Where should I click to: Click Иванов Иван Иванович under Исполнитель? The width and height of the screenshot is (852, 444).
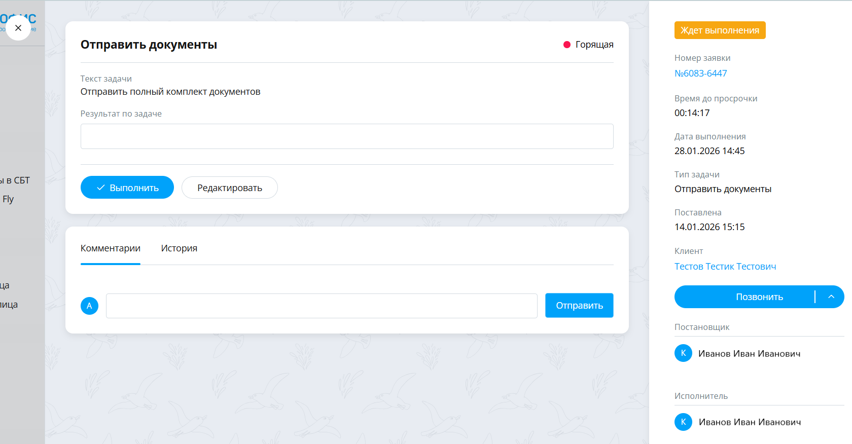(x=750, y=422)
